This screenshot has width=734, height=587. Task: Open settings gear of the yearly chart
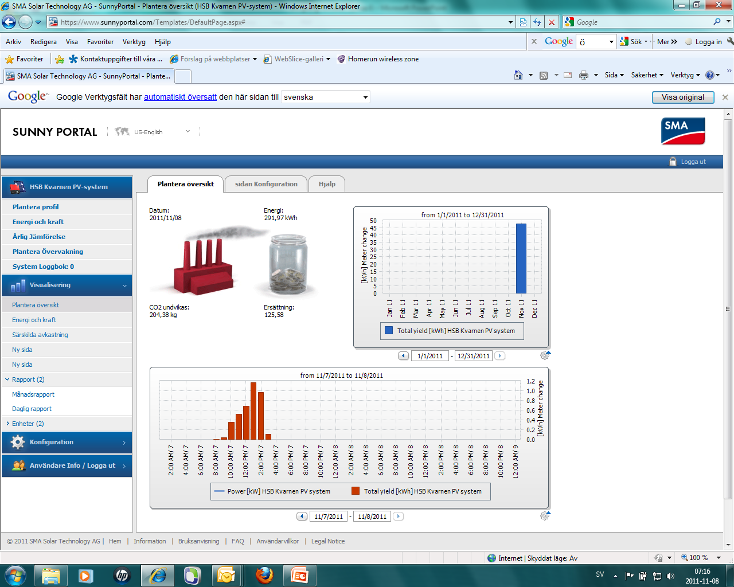[545, 355]
